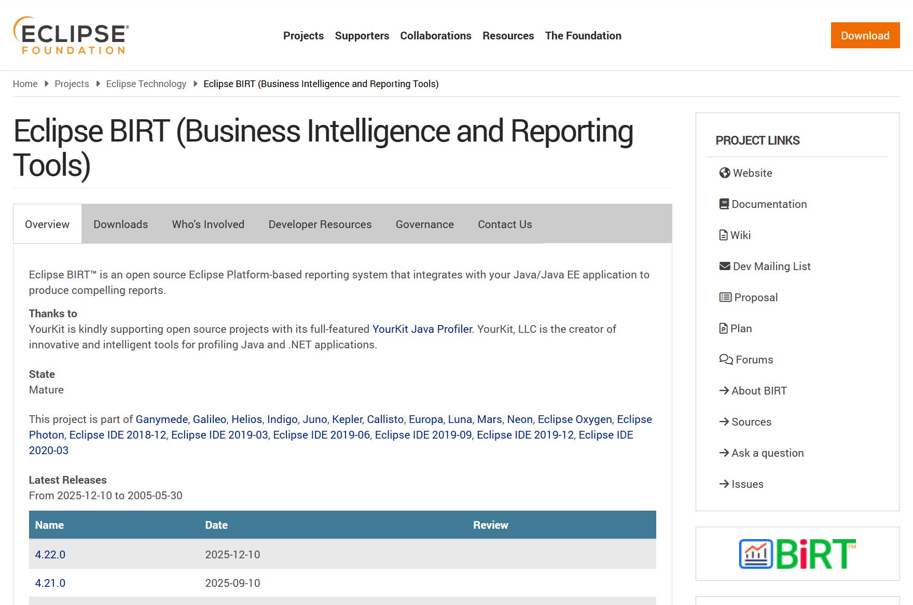Image resolution: width=913 pixels, height=605 pixels.
Task: Open release 4.22.0 link in table
Action: [50, 555]
